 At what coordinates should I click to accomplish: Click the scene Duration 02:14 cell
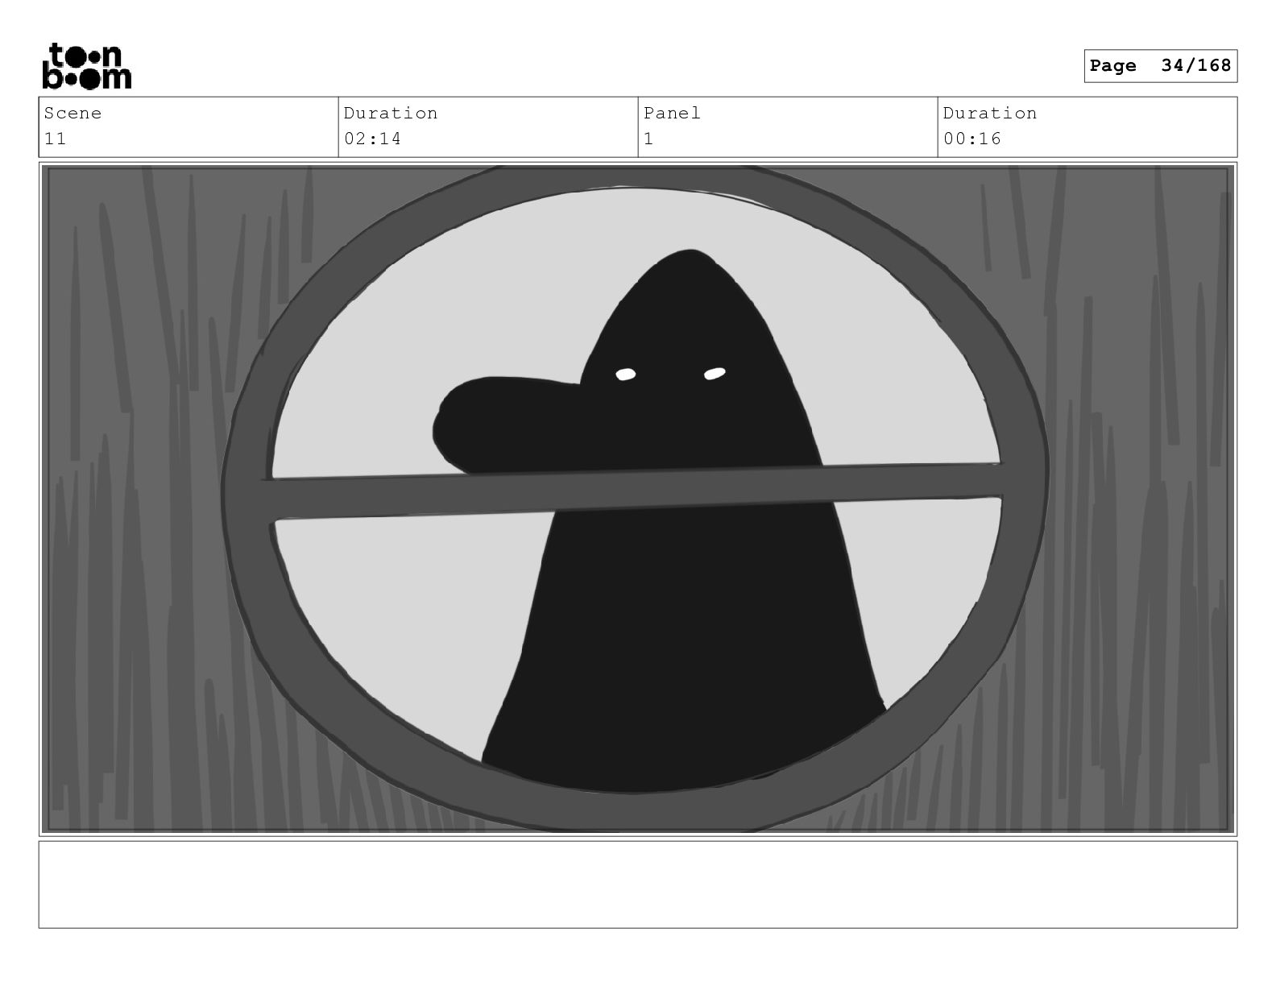[x=488, y=127]
